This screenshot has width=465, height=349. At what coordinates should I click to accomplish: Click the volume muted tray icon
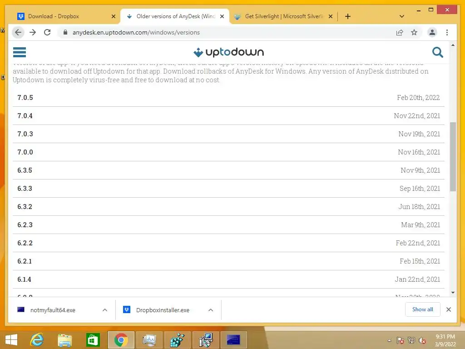pos(422,340)
